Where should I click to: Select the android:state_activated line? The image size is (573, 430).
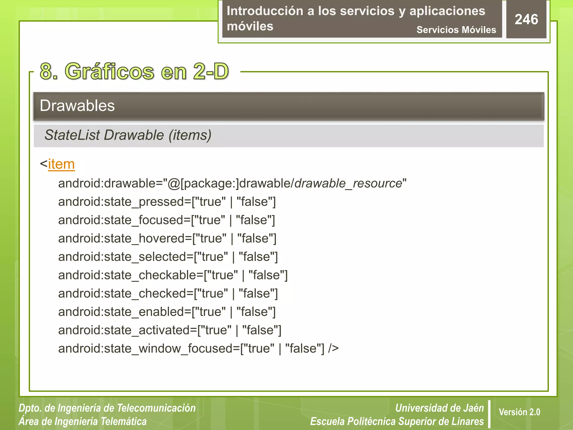[170, 330]
